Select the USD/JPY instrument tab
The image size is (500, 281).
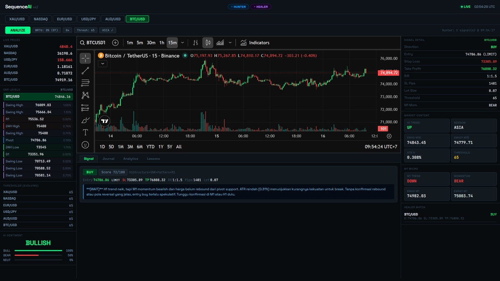(x=89, y=19)
